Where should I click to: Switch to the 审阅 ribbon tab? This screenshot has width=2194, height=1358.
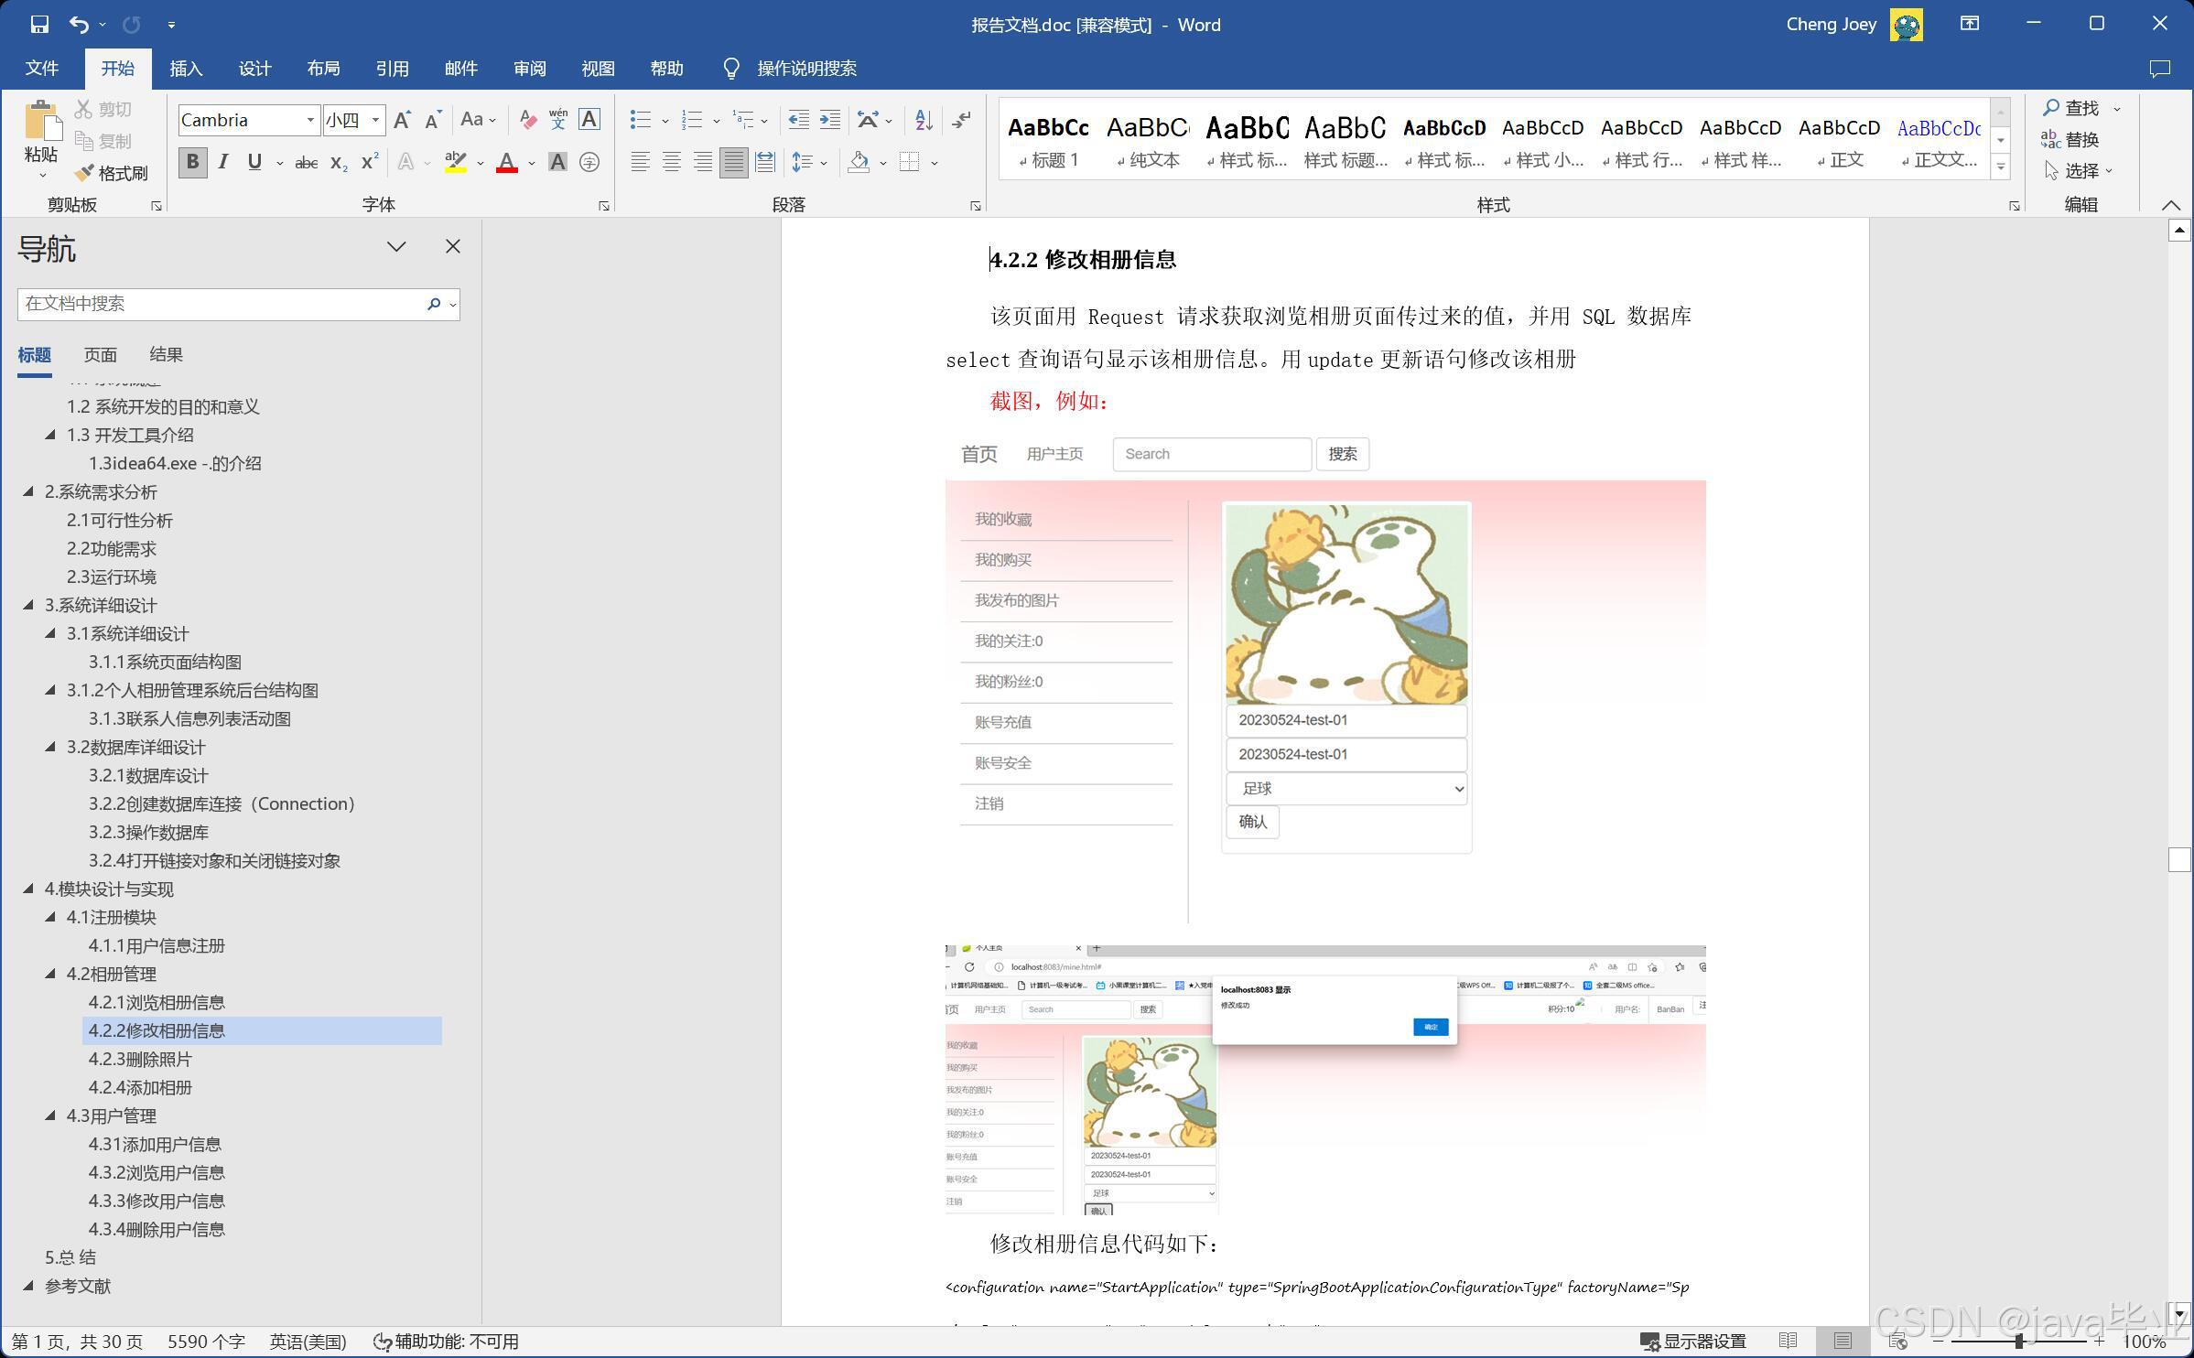[x=529, y=69]
